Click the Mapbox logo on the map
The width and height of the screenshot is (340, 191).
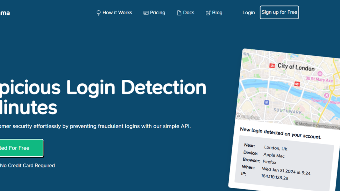pyautogui.click(x=248, y=117)
